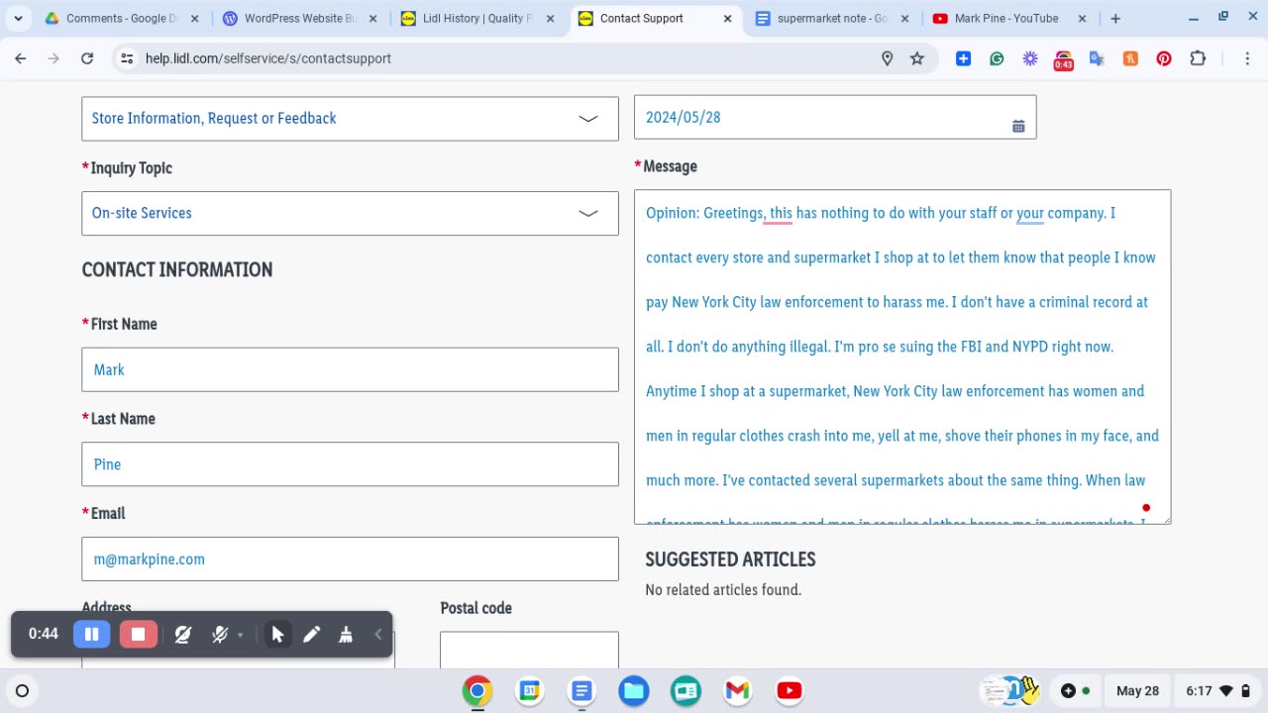Viewport: 1268px width, 713px height.
Task: Stop the screen recording
Action: point(138,634)
